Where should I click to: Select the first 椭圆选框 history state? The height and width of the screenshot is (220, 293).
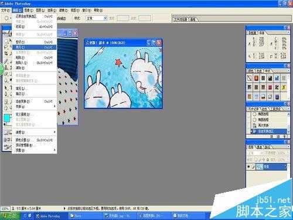click(269, 114)
